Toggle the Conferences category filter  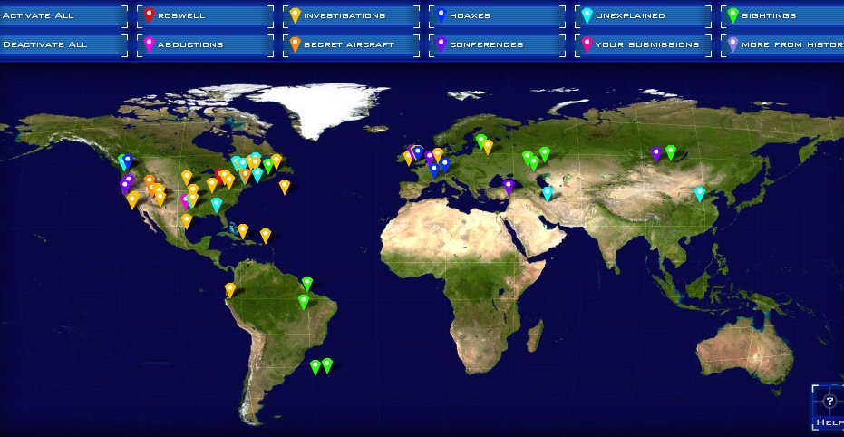coord(497,44)
